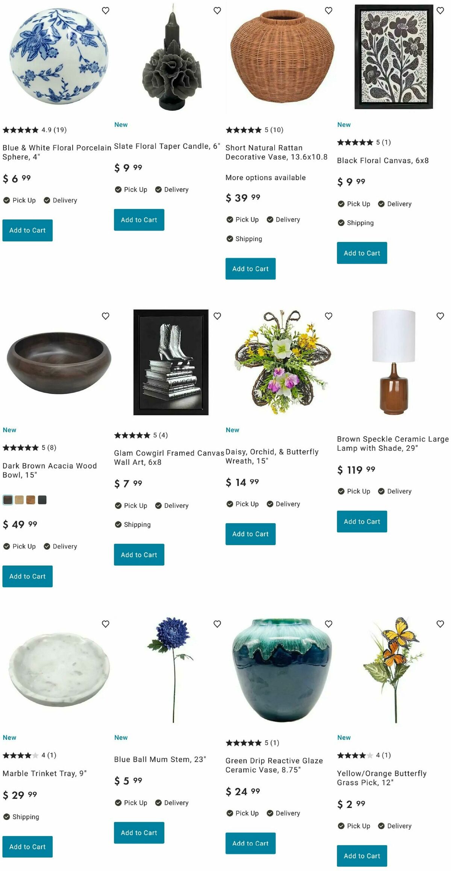Save the Brown Speckle Ceramic Lamp
Image resolution: width=451 pixels, height=871 pixels.
pyautogui.click(x=440, y=316)
